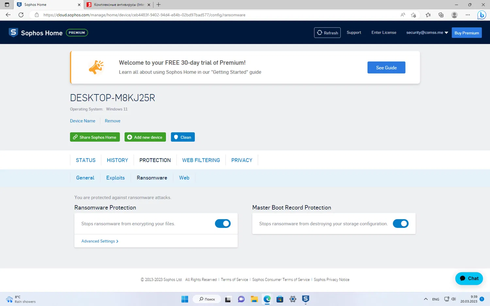View site information lock icon

[37, 15]
